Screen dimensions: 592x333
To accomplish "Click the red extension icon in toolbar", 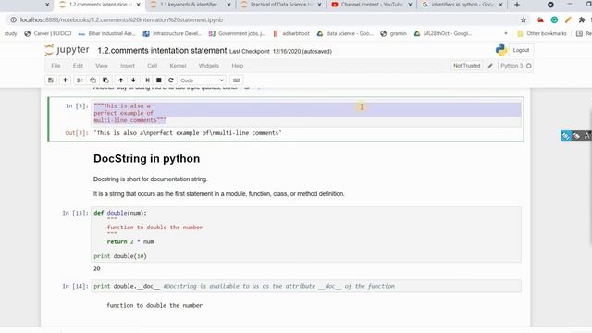I will (540, 19).
